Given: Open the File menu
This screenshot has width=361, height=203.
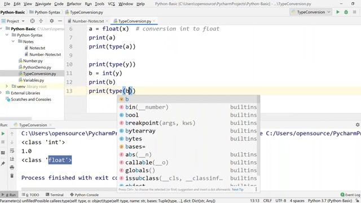Looking at the screenshot, I should [7, 4].
